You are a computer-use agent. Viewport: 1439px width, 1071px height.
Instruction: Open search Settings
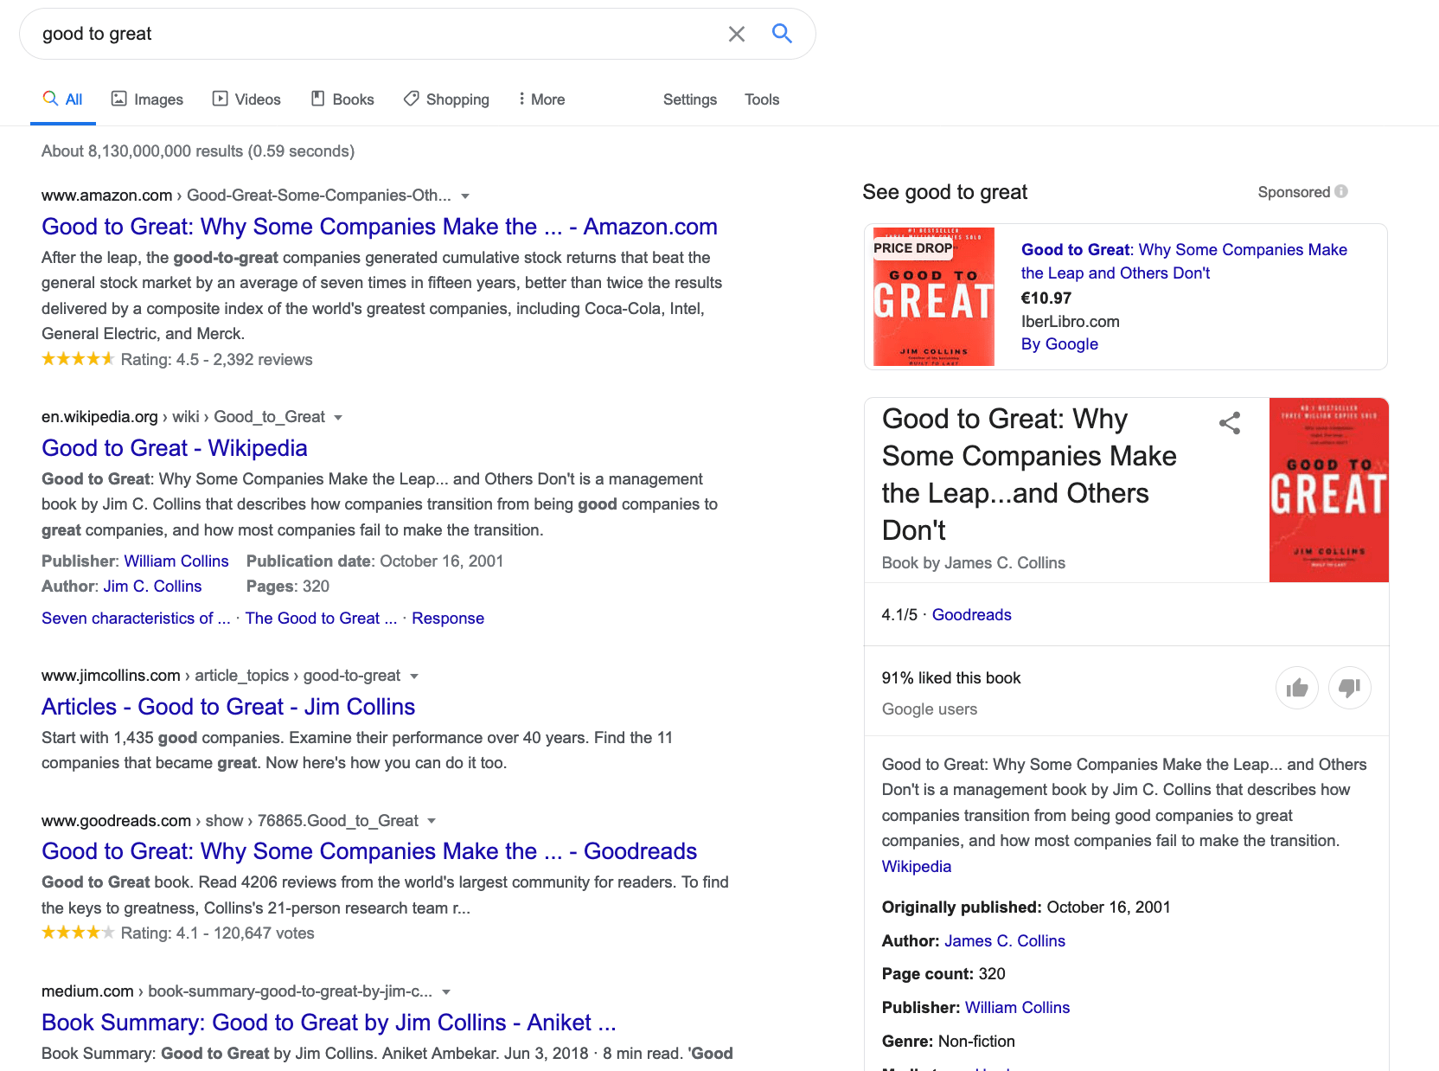click(x=690, y=99)
